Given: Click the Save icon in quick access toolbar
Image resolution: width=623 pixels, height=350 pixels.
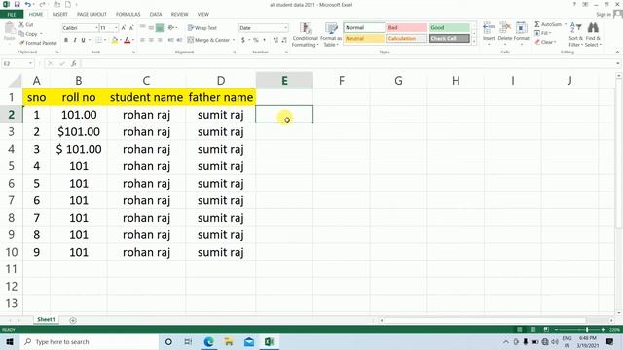Looking at the screenshot, I should click(x=17, y=4).
